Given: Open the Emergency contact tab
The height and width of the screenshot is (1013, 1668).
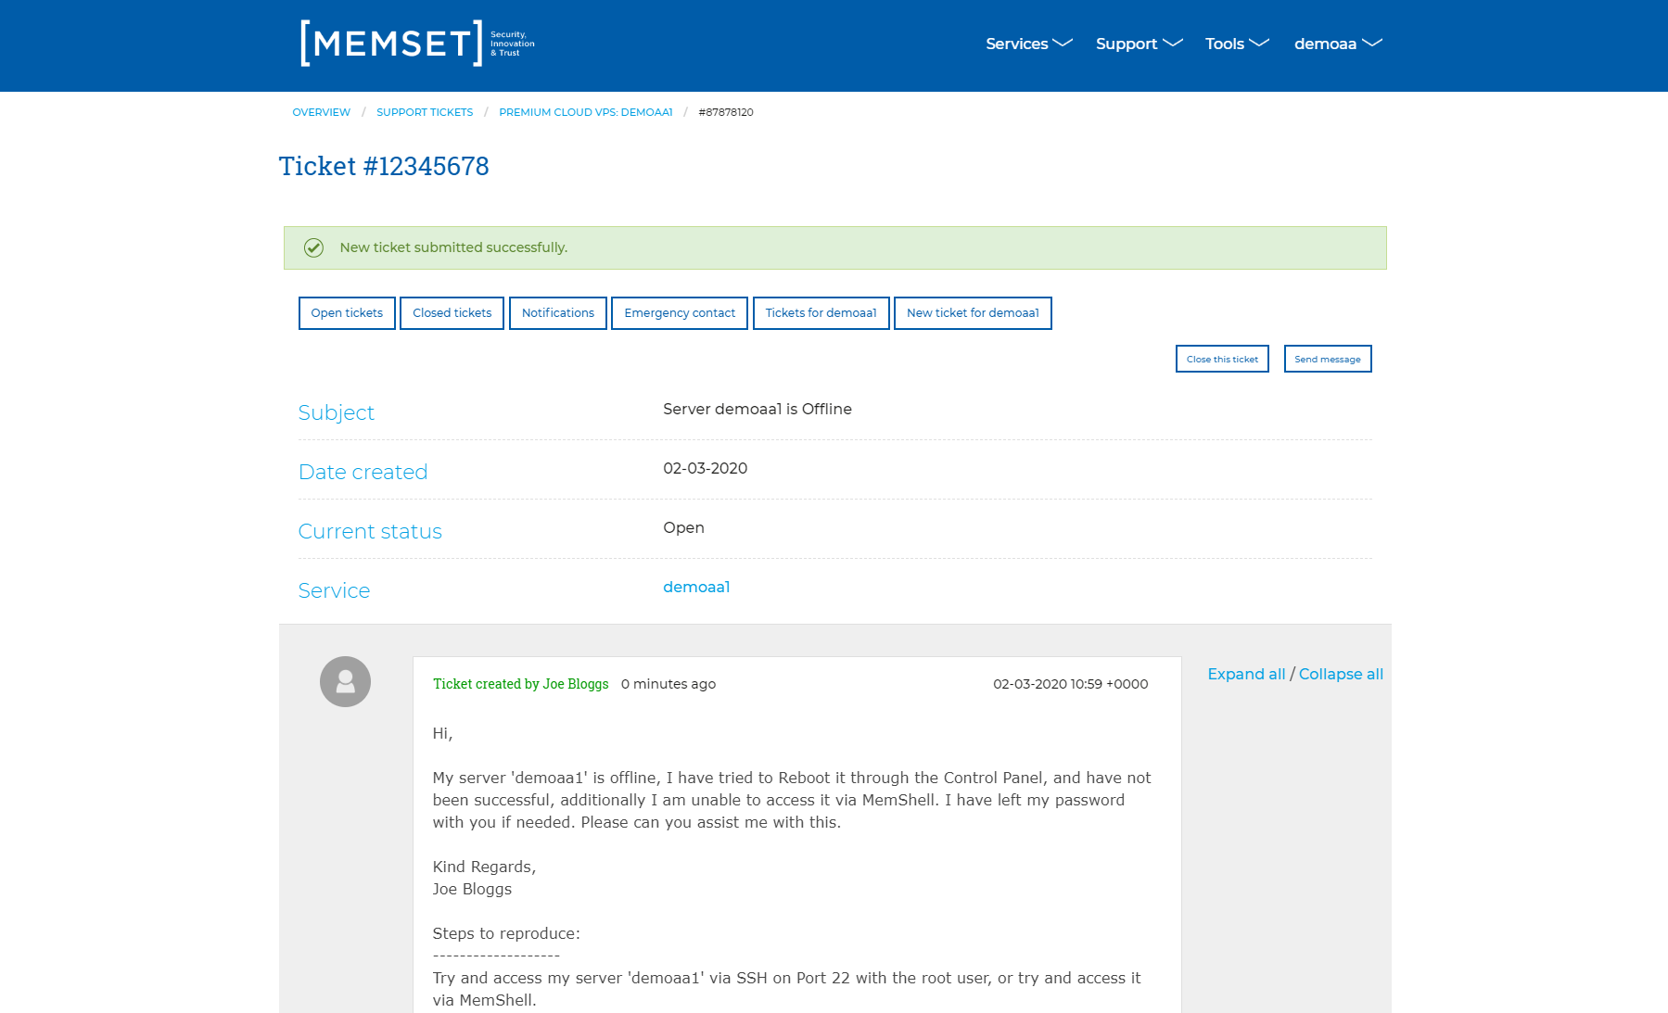Looking at the screenshot, I should point(680,313).
